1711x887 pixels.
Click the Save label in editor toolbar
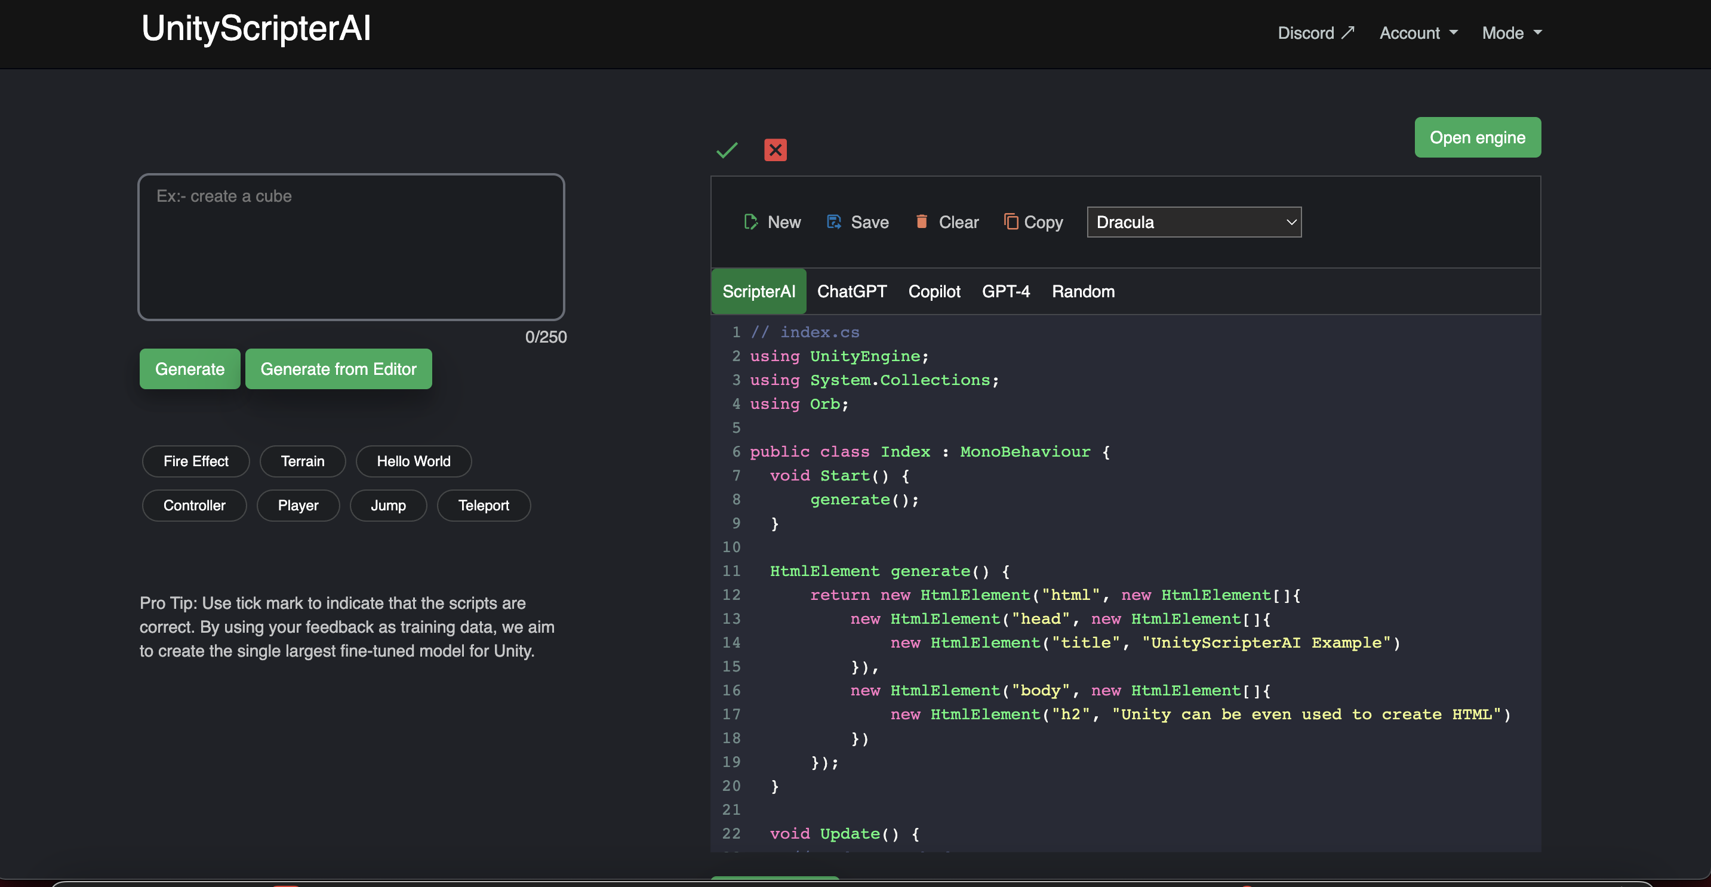[869, 222]
